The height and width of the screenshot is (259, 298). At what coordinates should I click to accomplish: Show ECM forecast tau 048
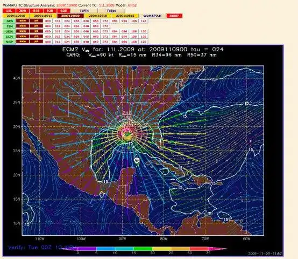click(86, 36)
